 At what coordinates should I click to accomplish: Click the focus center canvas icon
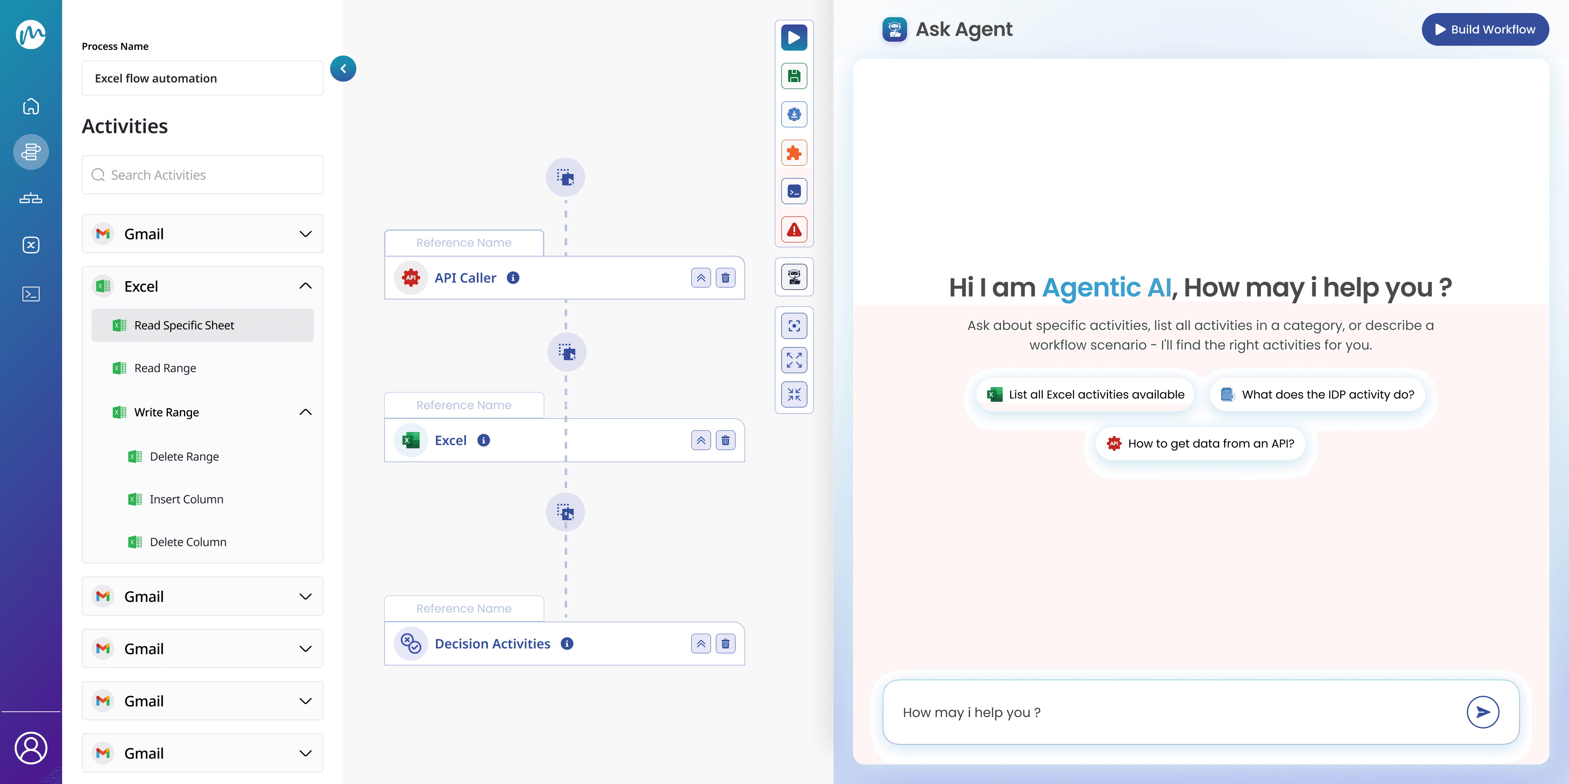(x=794, y=326)
